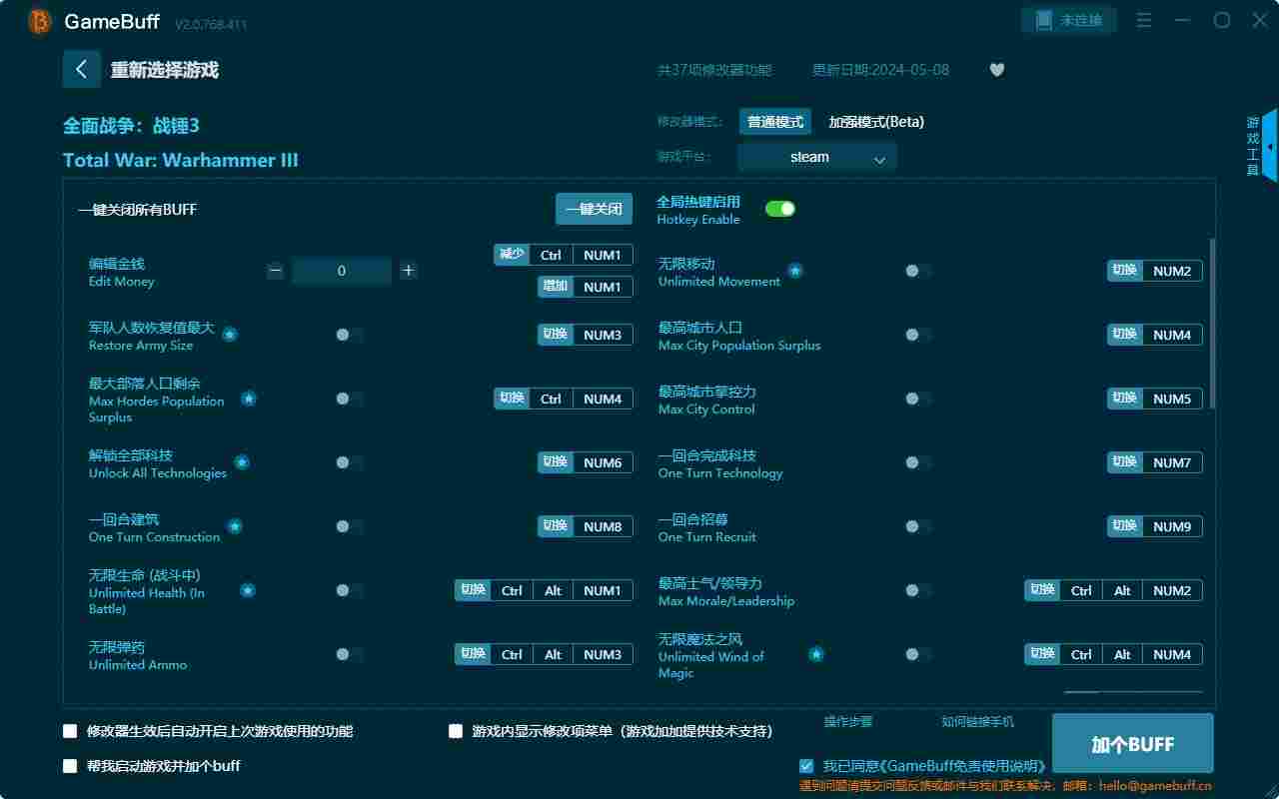The image size is (1279, 799).
Task: Toggle Max Morale/Leadership switch
Action: (x=918, y=590)
